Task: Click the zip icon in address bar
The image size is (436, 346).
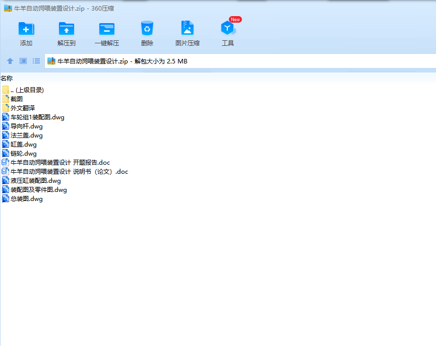Action: coord(51,61)
